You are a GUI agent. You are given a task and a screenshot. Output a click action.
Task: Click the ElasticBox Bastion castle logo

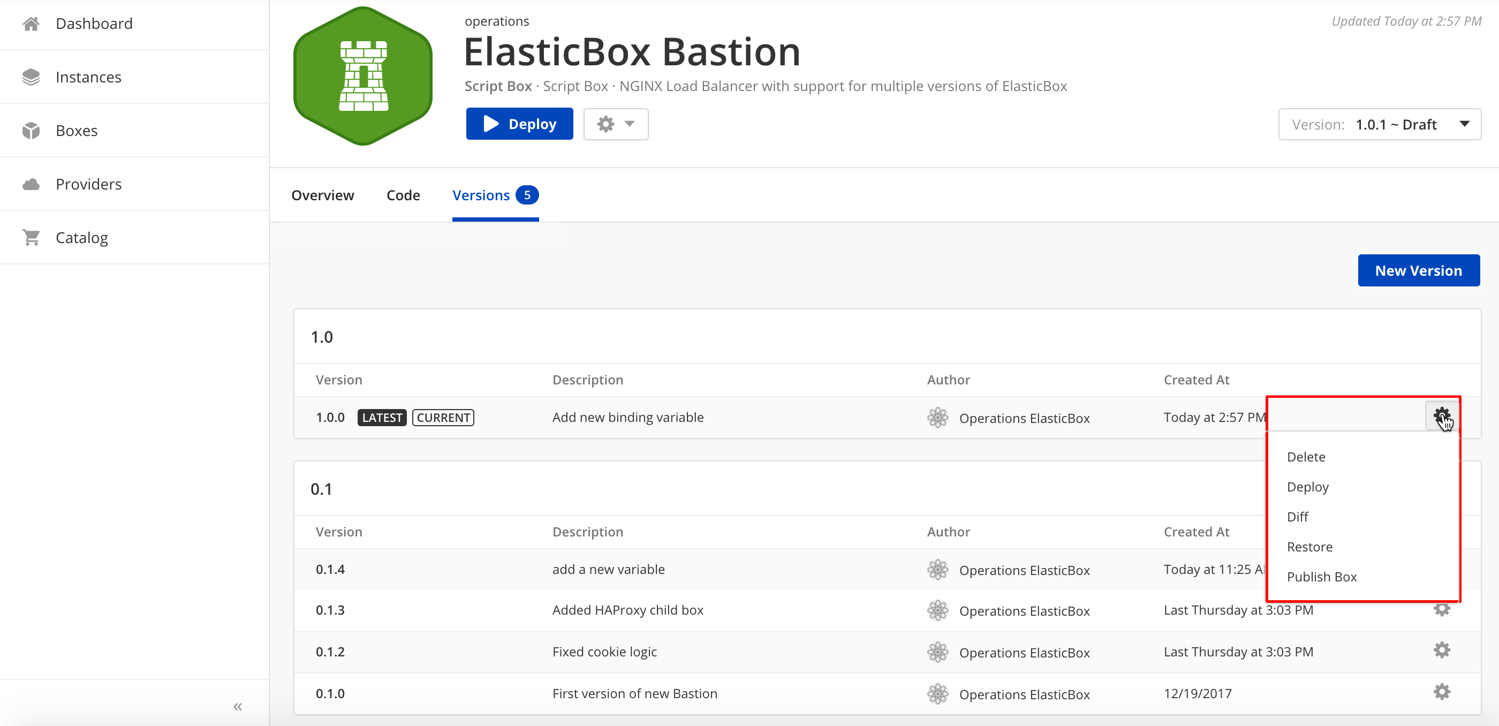click(x=363, y=75)
